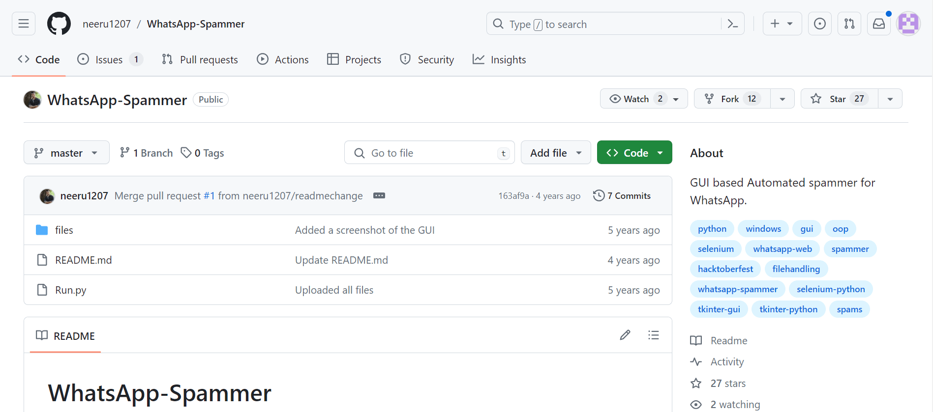
Task: Open the command palette icon
Action: (x=732, y=24)
